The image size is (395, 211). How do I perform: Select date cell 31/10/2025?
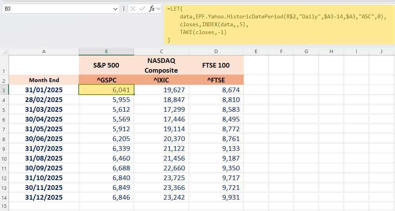coord(44,178)
